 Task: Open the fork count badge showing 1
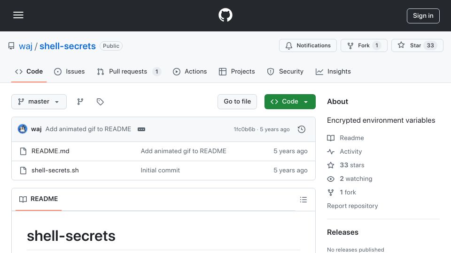pyautogui.click(x=376, y=45)
